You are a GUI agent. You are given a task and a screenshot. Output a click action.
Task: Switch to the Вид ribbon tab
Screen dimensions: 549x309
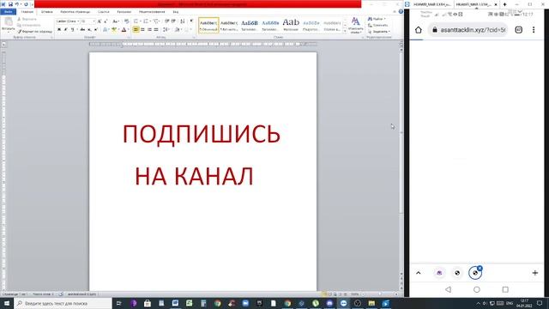175,11
